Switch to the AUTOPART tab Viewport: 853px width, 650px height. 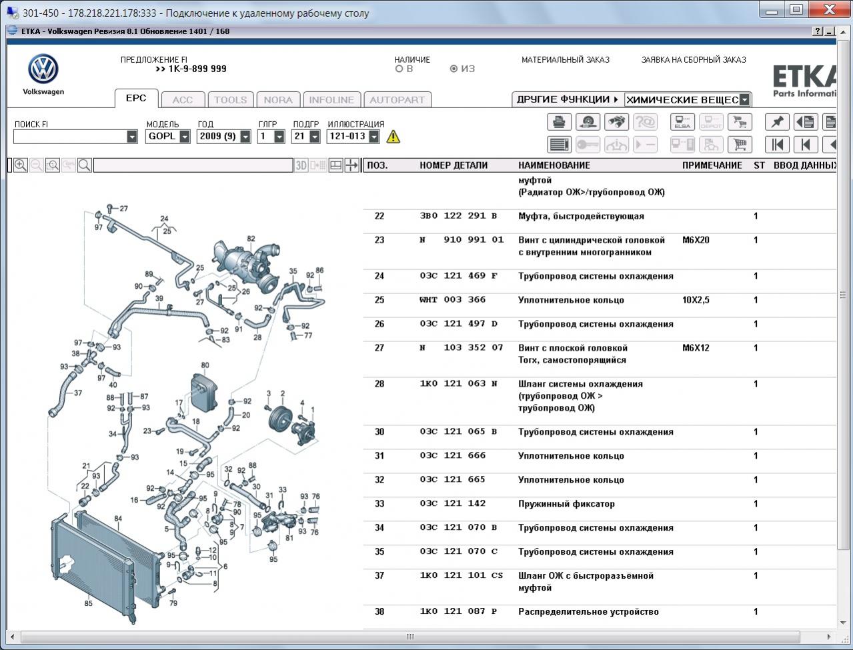point(397,100)
